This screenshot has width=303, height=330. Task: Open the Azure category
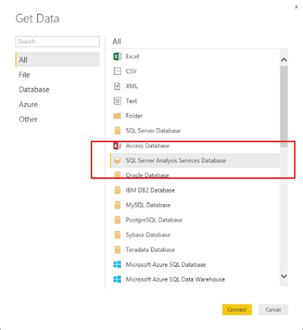tap(58, 104)
